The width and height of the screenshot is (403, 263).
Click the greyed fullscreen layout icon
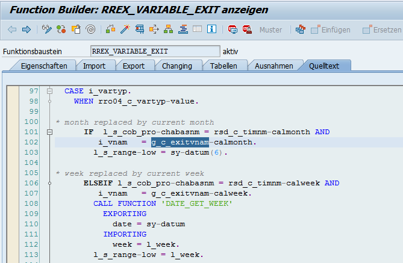click(198, 29)
